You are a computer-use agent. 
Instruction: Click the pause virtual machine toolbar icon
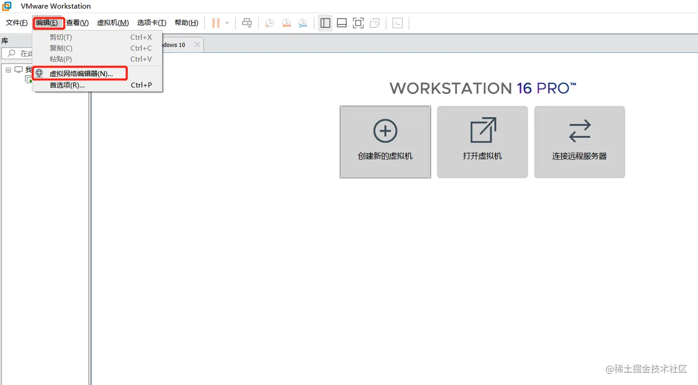(x=216, y=23)
